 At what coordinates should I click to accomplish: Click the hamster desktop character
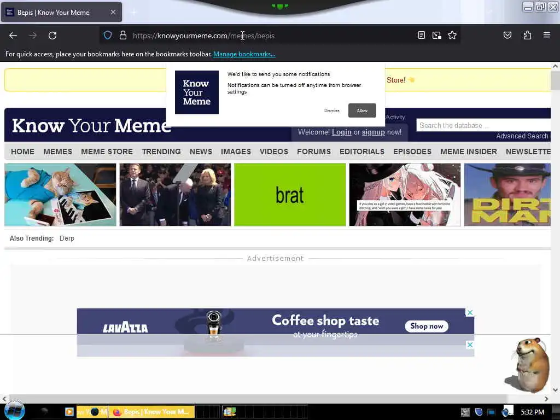(x=529, y=365)
